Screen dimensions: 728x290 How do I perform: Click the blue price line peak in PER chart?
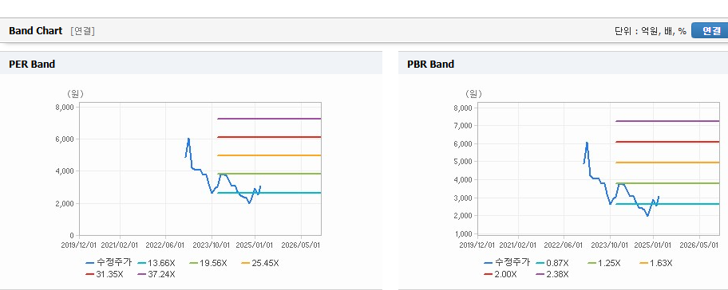(x=188, y=139)
